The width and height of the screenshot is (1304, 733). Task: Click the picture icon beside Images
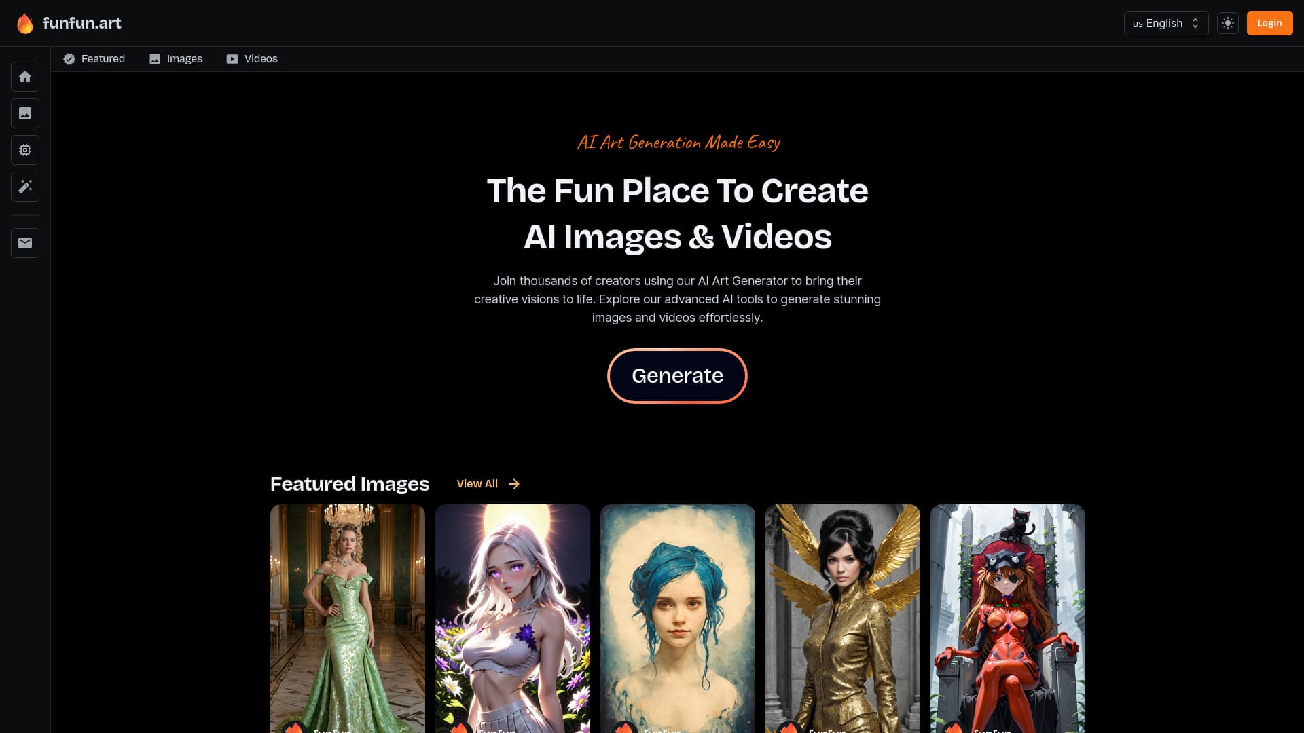(x=154, y=59)
